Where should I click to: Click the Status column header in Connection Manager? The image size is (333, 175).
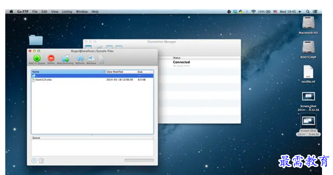click(x=177, y=58)
